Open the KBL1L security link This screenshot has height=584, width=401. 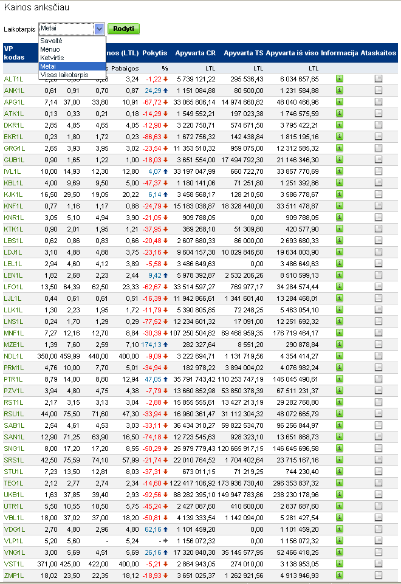pos(13,183)
